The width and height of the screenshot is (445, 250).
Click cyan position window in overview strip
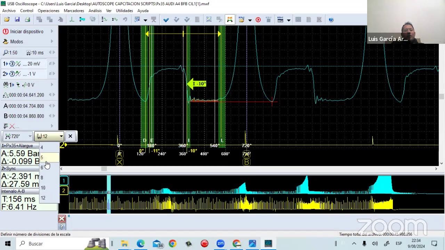(x=109, y=194)
